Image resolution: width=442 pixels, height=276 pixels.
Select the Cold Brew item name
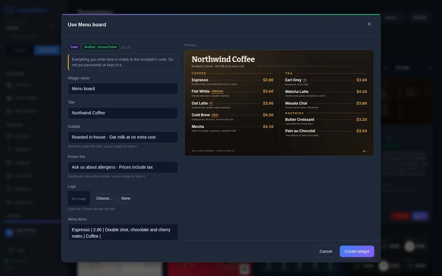coord(201,115)
